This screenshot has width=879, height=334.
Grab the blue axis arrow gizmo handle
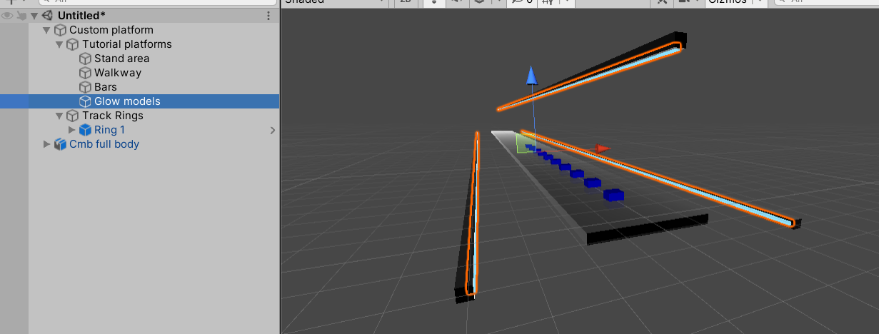point(531,74)
